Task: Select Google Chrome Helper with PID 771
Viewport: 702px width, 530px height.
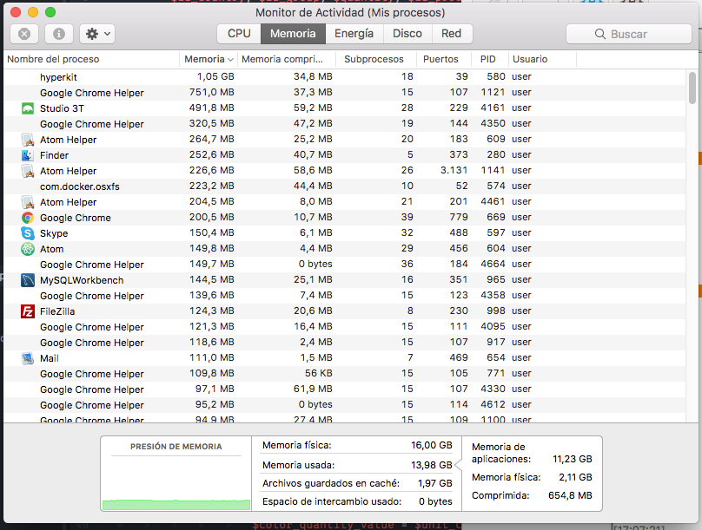Action: click(345, 374)
